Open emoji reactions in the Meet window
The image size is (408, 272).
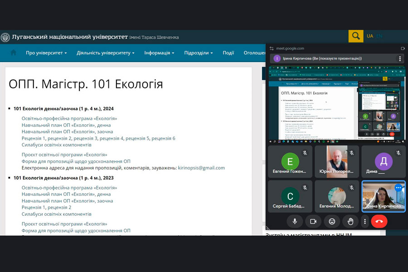point(332,221)
